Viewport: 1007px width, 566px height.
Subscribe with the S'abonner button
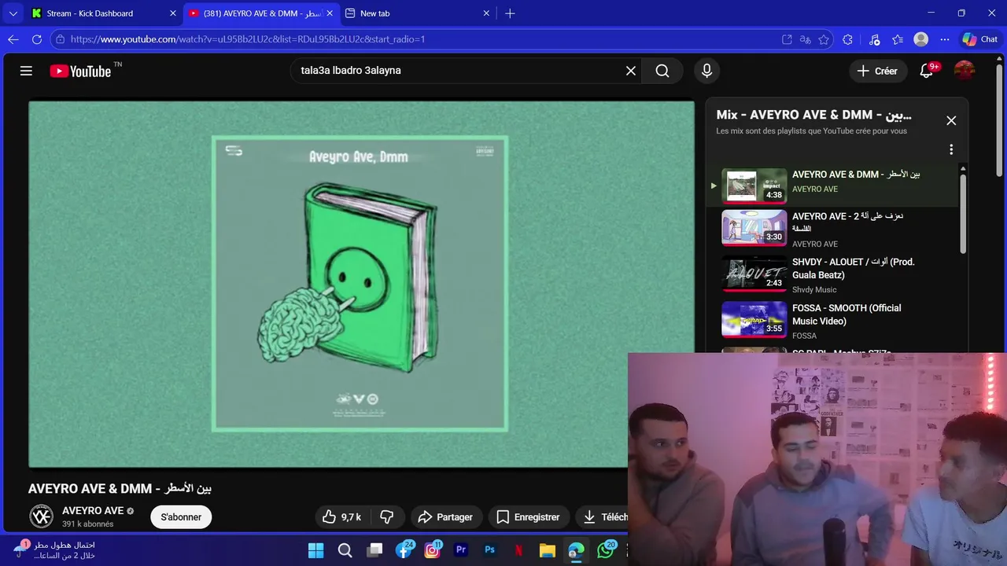coord(181,516)
